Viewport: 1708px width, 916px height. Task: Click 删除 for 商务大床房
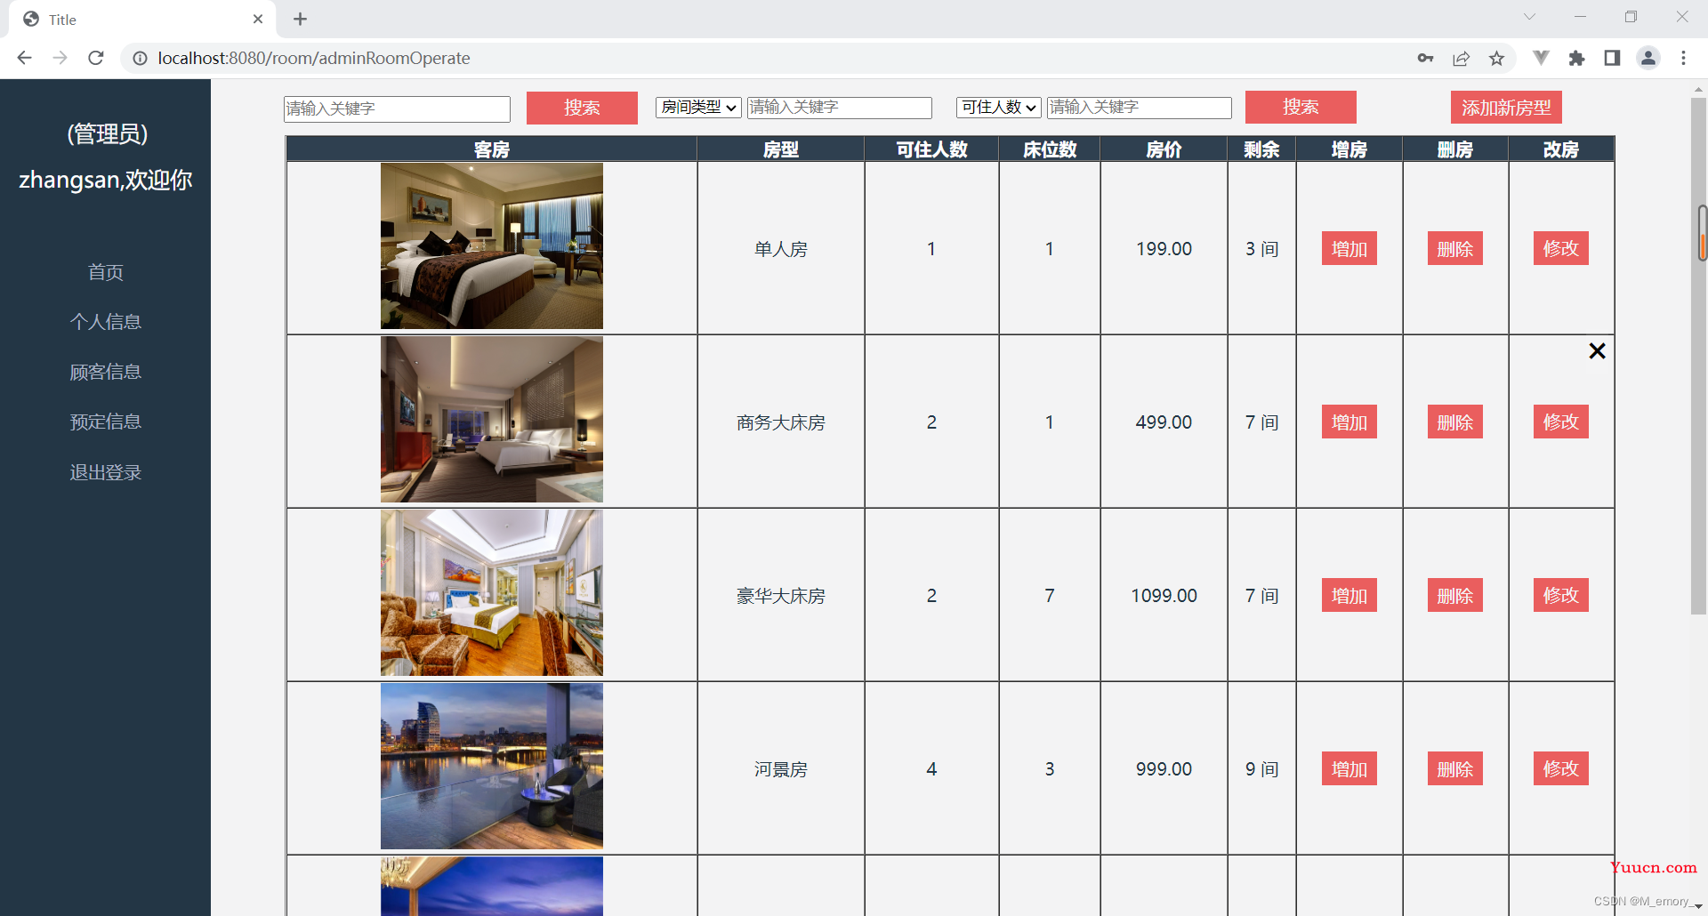[x=1454, y=422]
